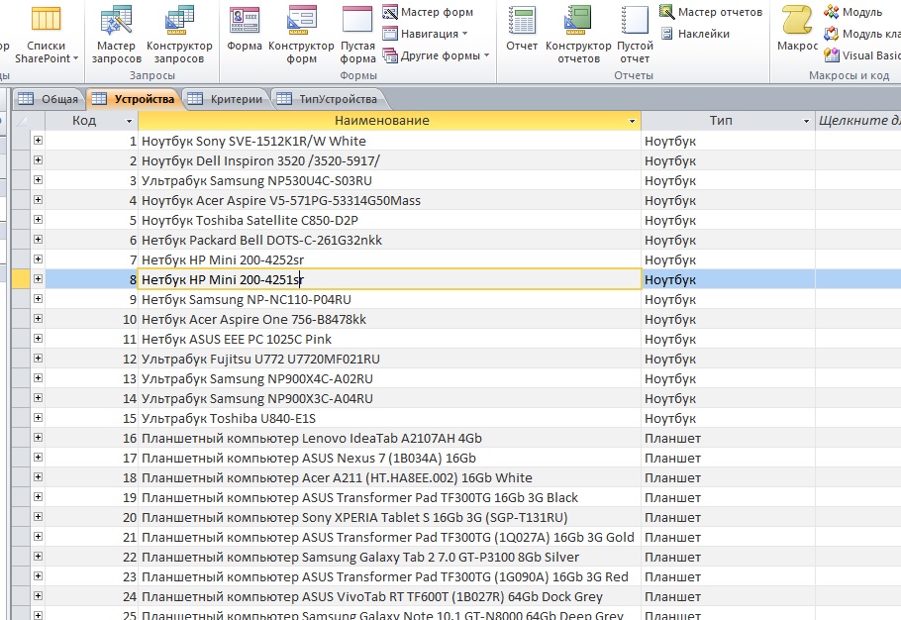Open the Report Designer (Конструктор отчетов)
Image resolution: width=901 pixels, height=620 pixels.
(x=578, y=35)
